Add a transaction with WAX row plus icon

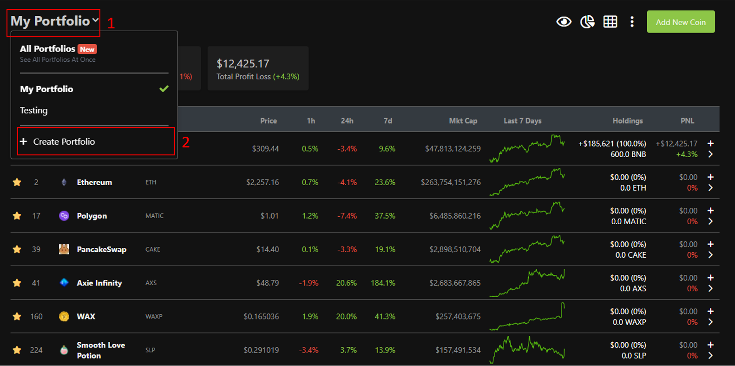tap(710, 311)
